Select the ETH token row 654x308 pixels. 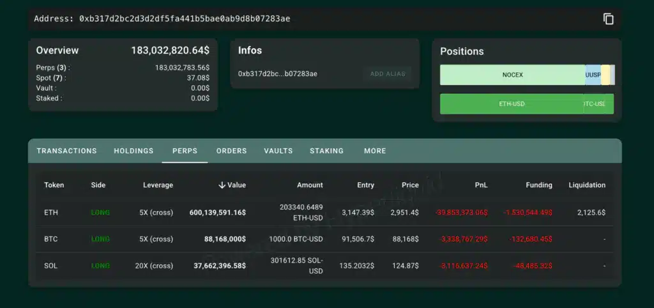(x=50, y=212)
